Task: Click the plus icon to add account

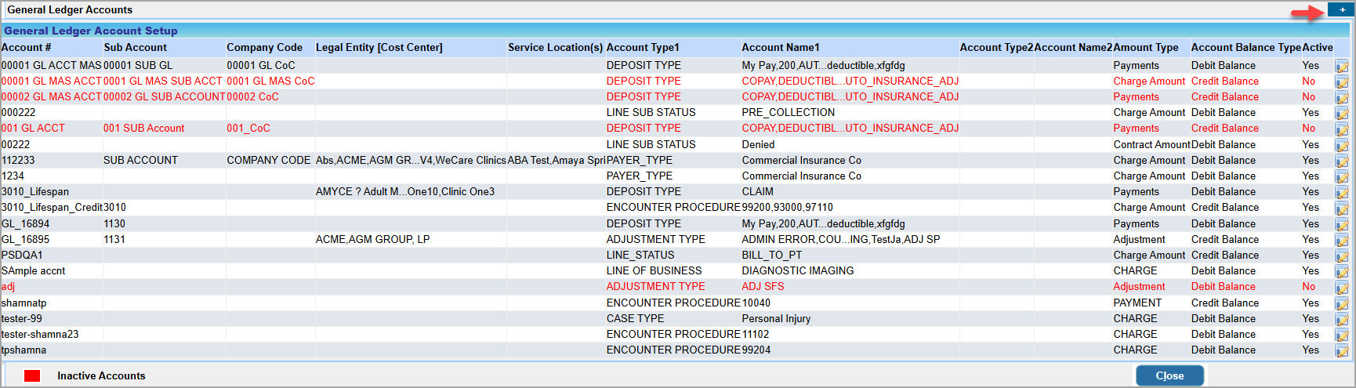Action: 1342,10
